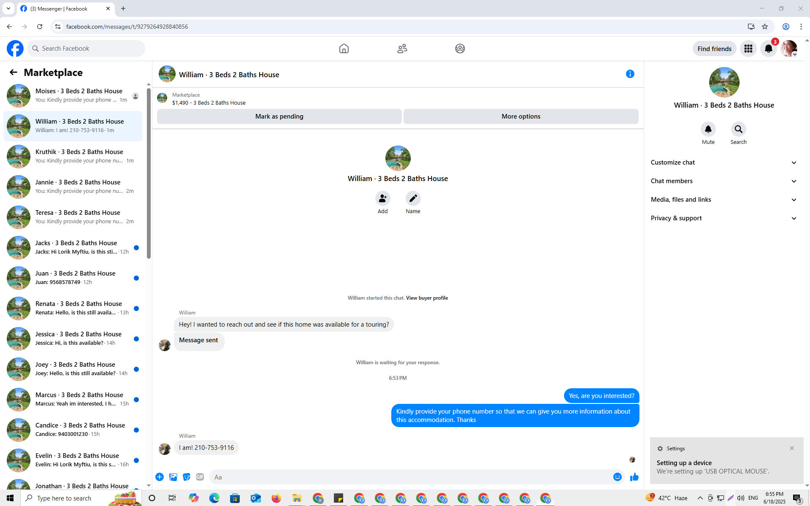Open the Jessica conversation
The width and height of the screenshot is (810, 506).
73,339
